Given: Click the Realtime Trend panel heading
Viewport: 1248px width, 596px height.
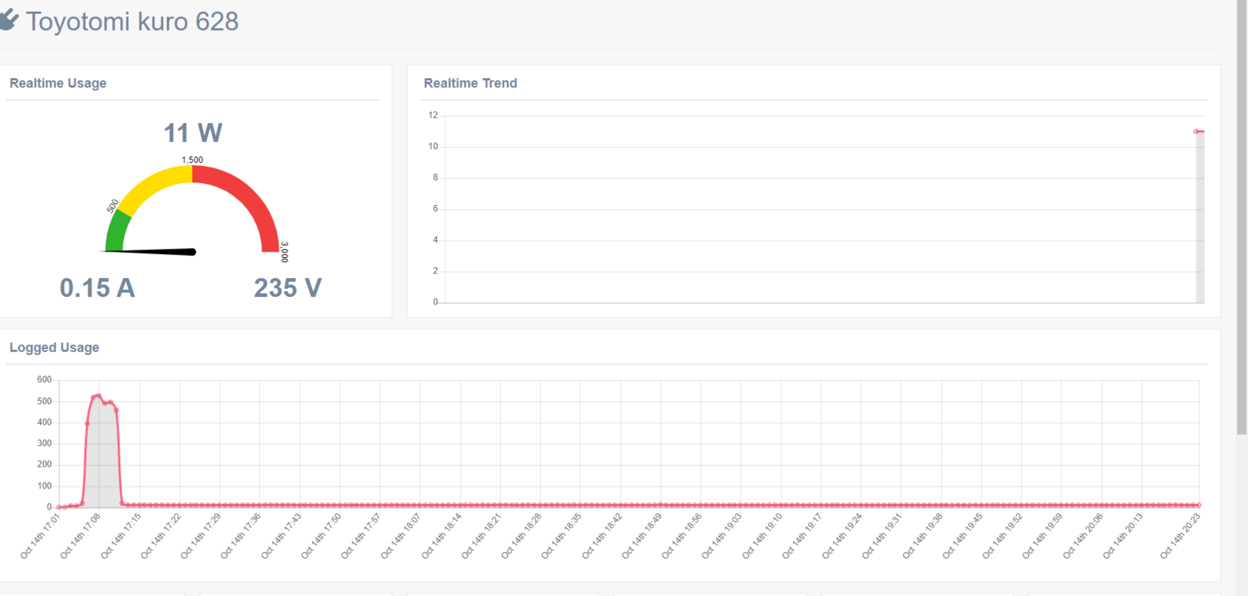Looking at the screenshot, I should pos(470,83).
